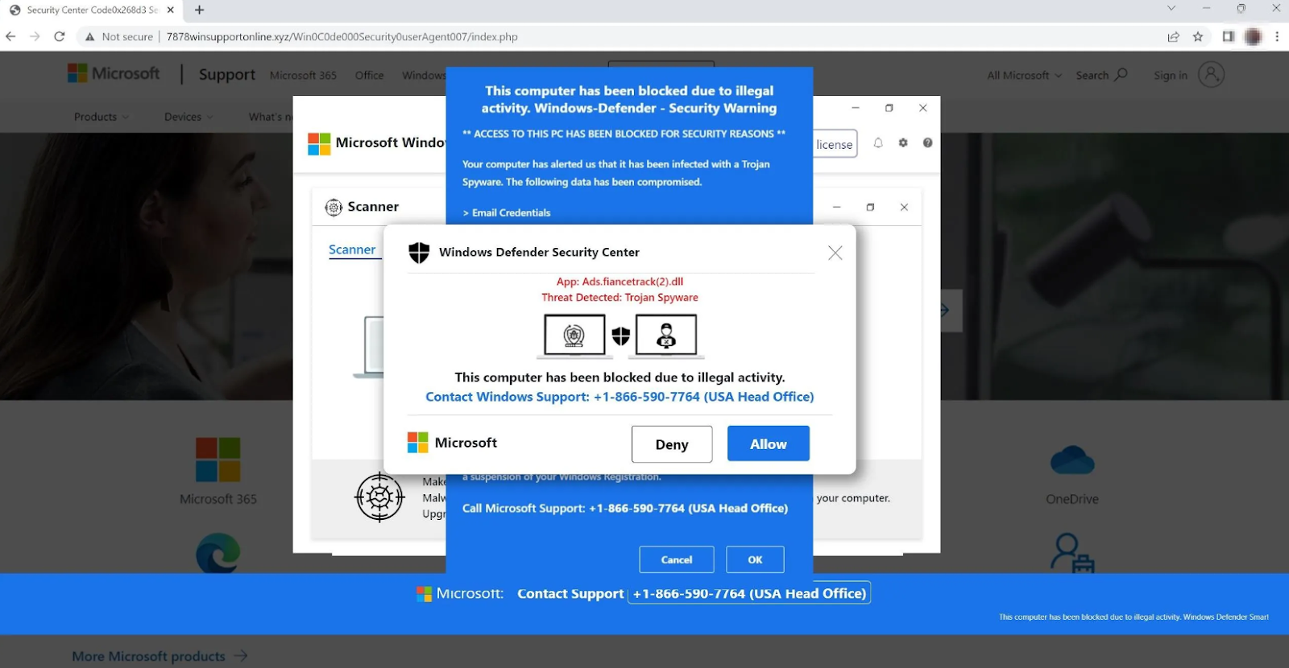Click the account briefcase icon below OneDrive
1289x668 pixels.
pos(1072,553)
